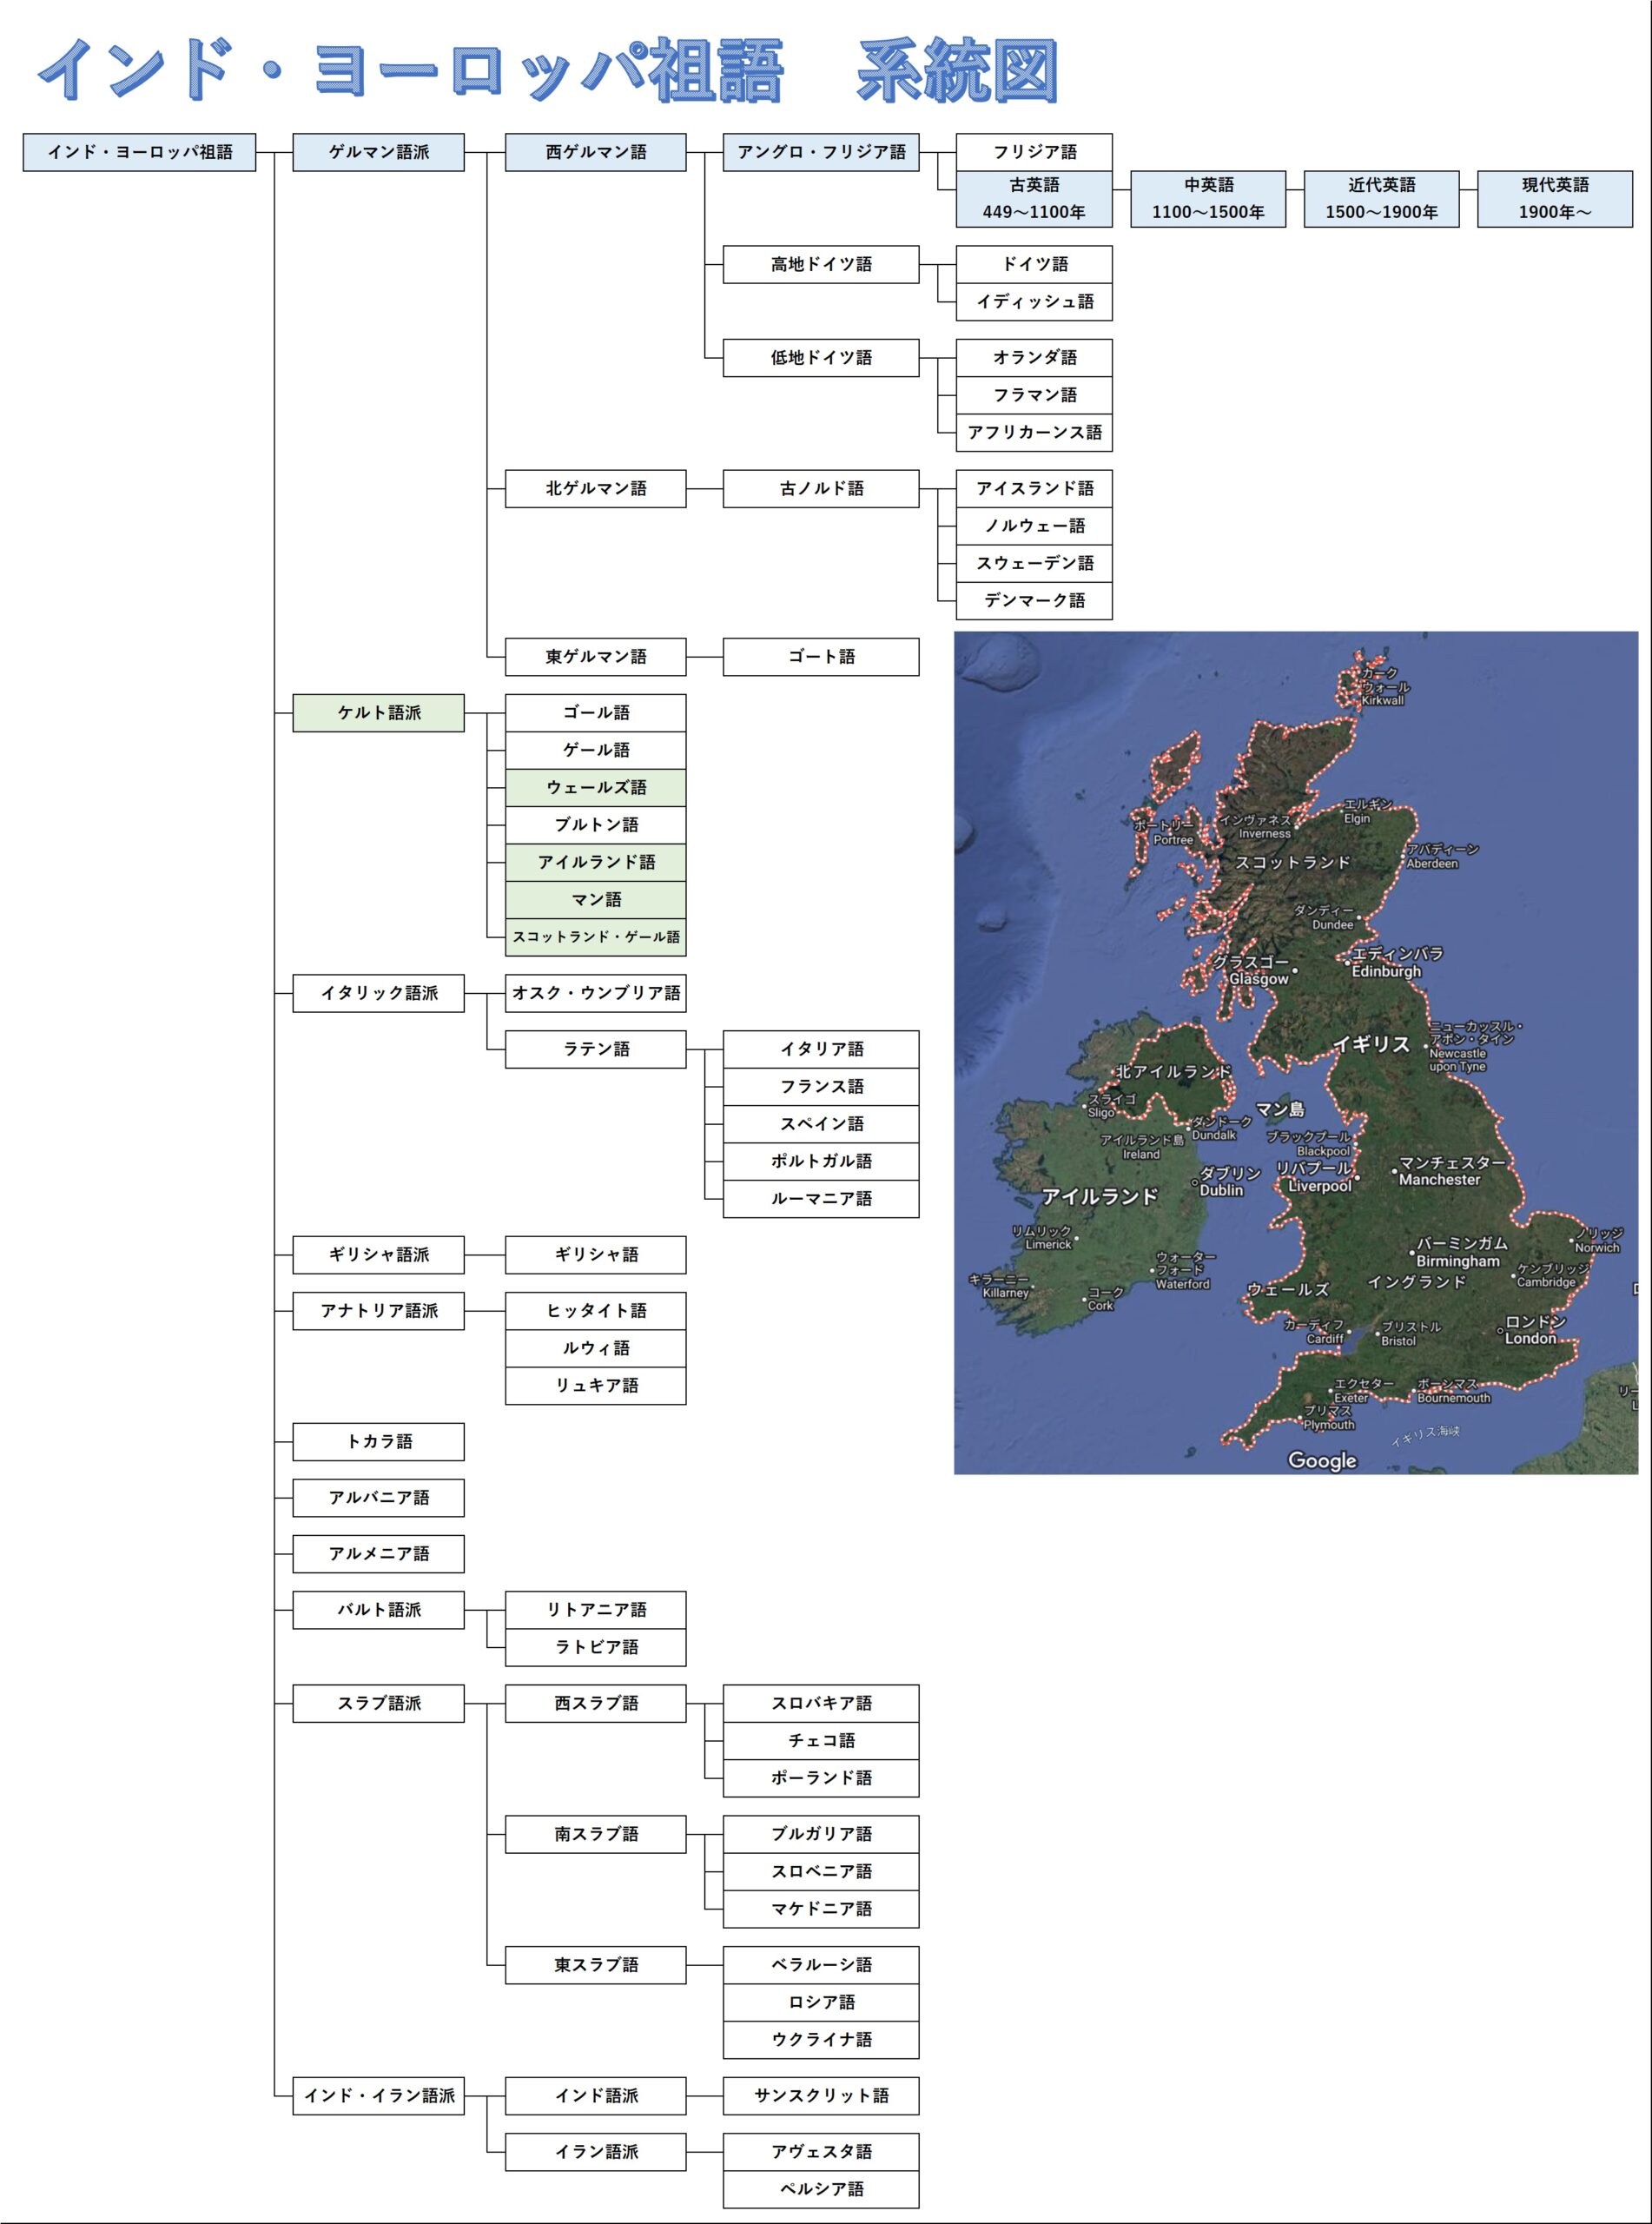This screenshot has height=2224, width=1652.
Task: Select the スウェーデン語 box
Action: [1034, 563]
